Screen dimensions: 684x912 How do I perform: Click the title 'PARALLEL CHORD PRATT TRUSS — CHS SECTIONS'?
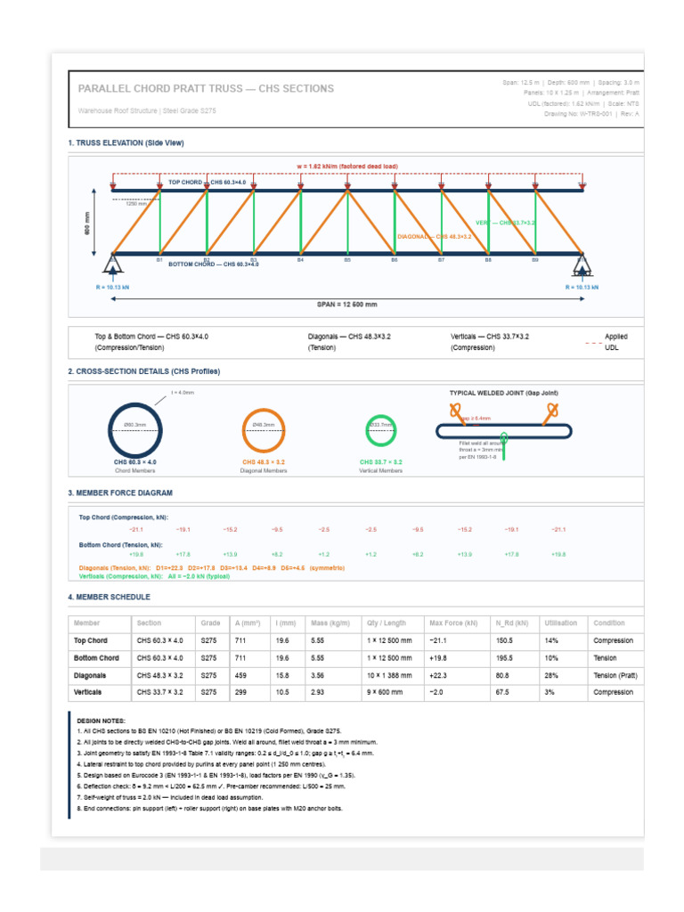206,88
